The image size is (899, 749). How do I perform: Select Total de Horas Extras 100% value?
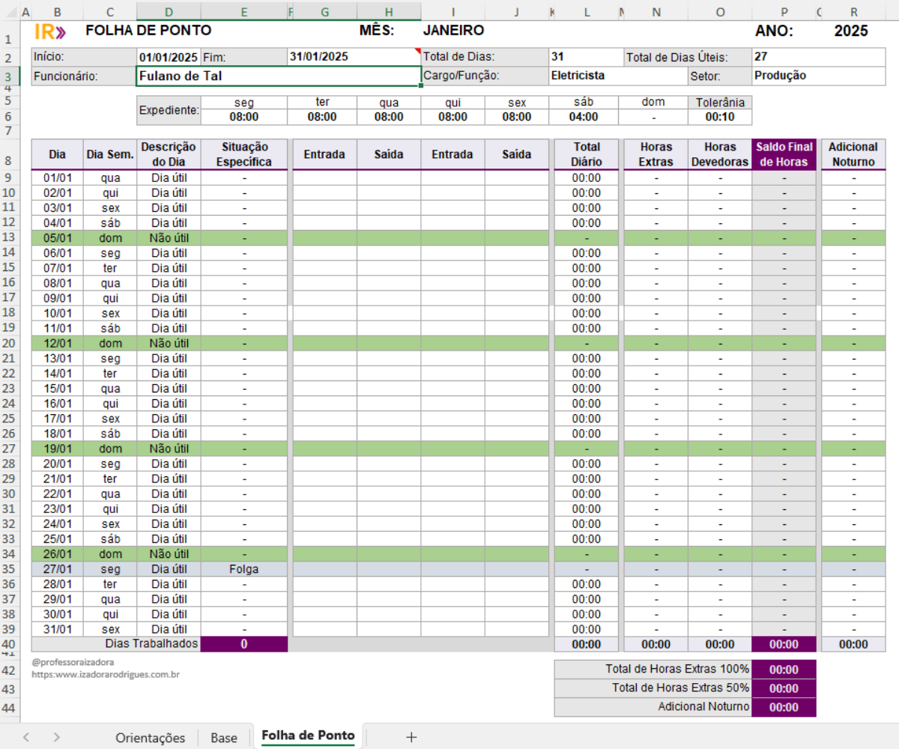click(784, 670)
